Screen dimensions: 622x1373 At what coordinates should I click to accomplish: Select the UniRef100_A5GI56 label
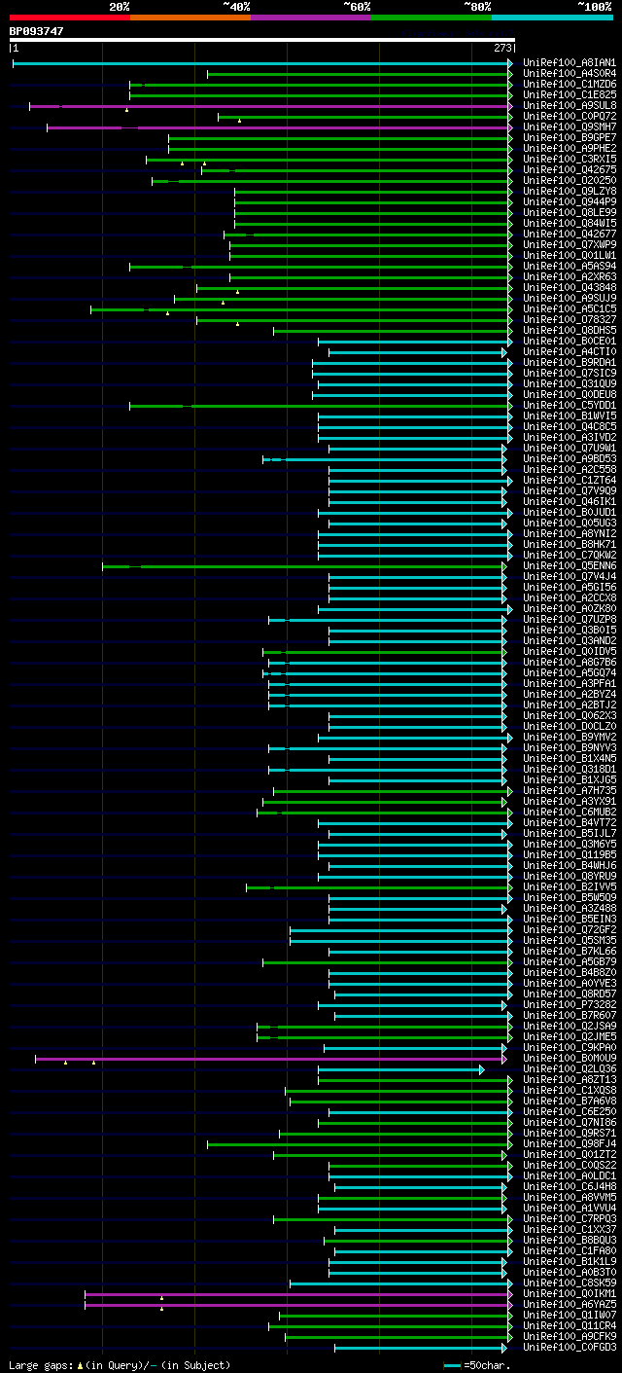pos(570,588)
